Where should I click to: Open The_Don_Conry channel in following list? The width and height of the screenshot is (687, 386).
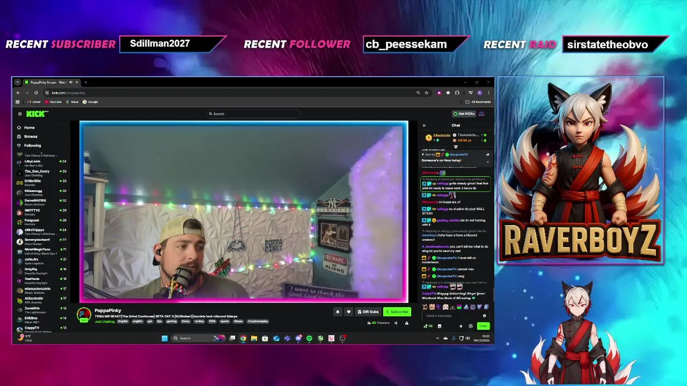(x=41, y=173)
